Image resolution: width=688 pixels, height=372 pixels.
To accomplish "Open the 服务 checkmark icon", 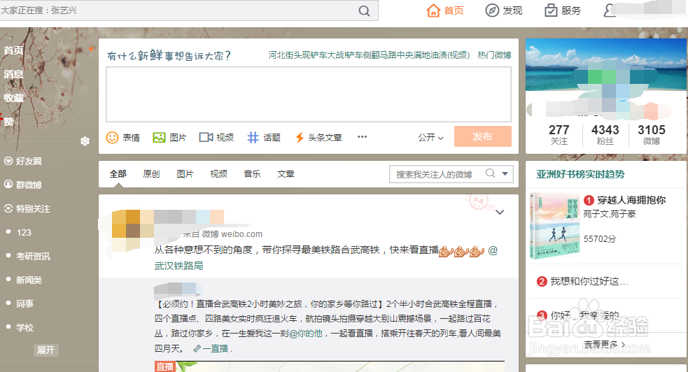I will [x=551, y=10].
